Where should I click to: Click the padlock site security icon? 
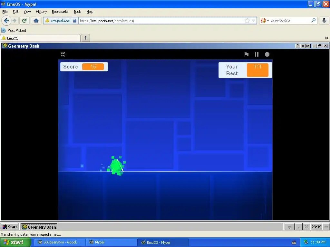pyautogui.click(x=75, y=21)
